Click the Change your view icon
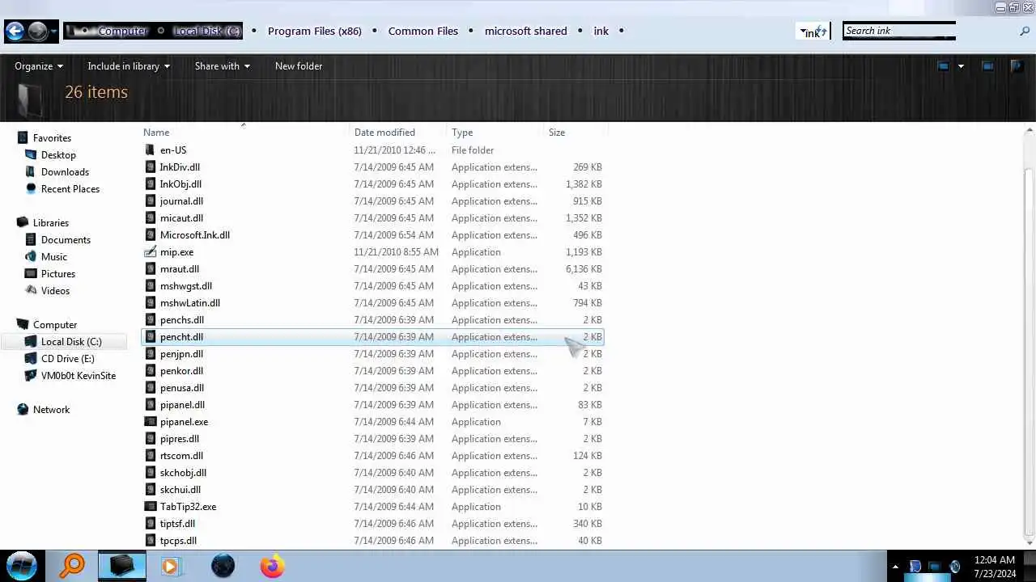 943,66
